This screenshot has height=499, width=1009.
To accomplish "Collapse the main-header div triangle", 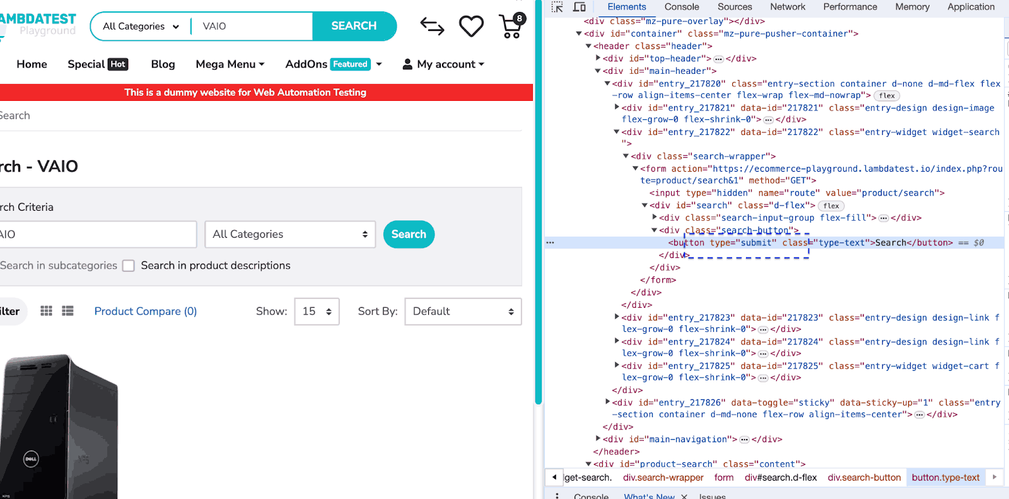I will [x=598, y=71].
